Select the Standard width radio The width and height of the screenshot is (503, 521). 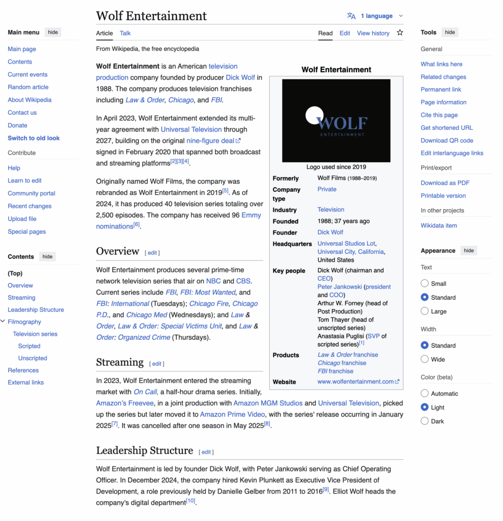(x=425, y=345)
